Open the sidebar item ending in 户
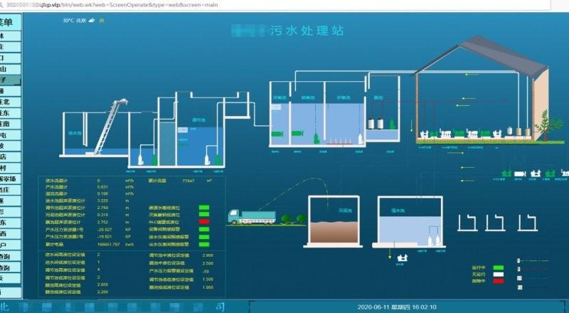 (x=11, y=245)
